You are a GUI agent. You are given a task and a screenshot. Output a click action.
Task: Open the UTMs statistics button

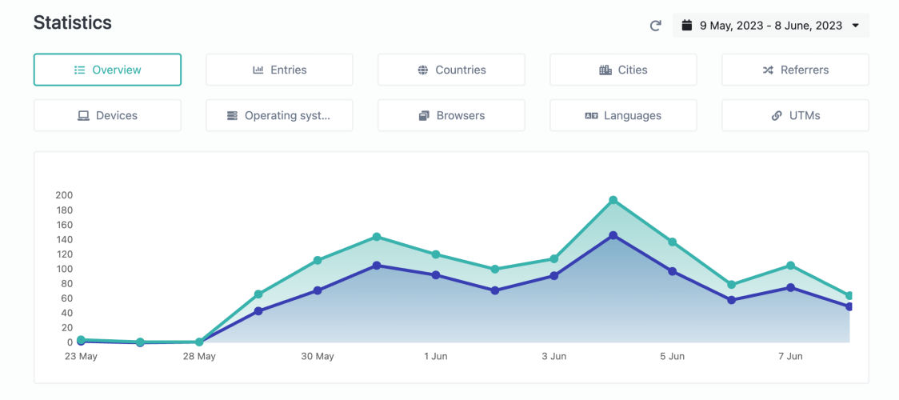pos(795,116)
